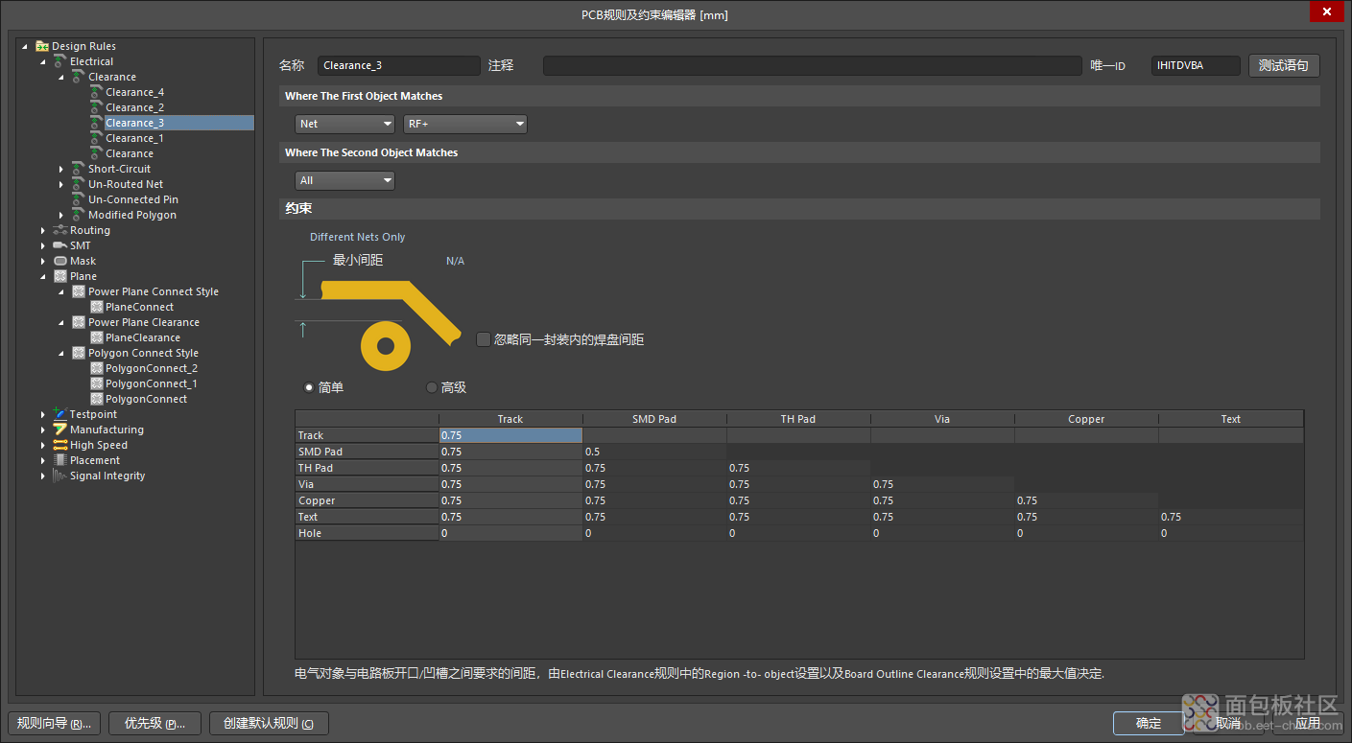Click the PlaneClearance rule icon
1352x743 pixels.
[96, 337]
